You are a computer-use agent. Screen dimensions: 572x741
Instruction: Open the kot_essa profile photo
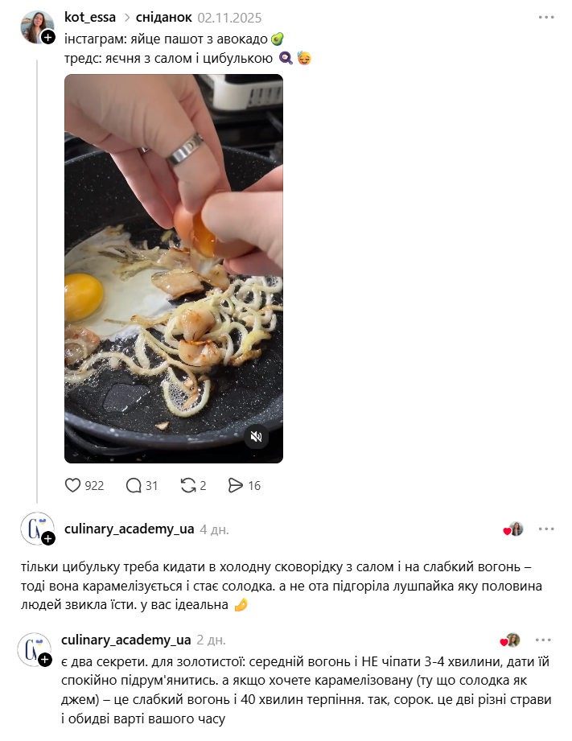37,27
